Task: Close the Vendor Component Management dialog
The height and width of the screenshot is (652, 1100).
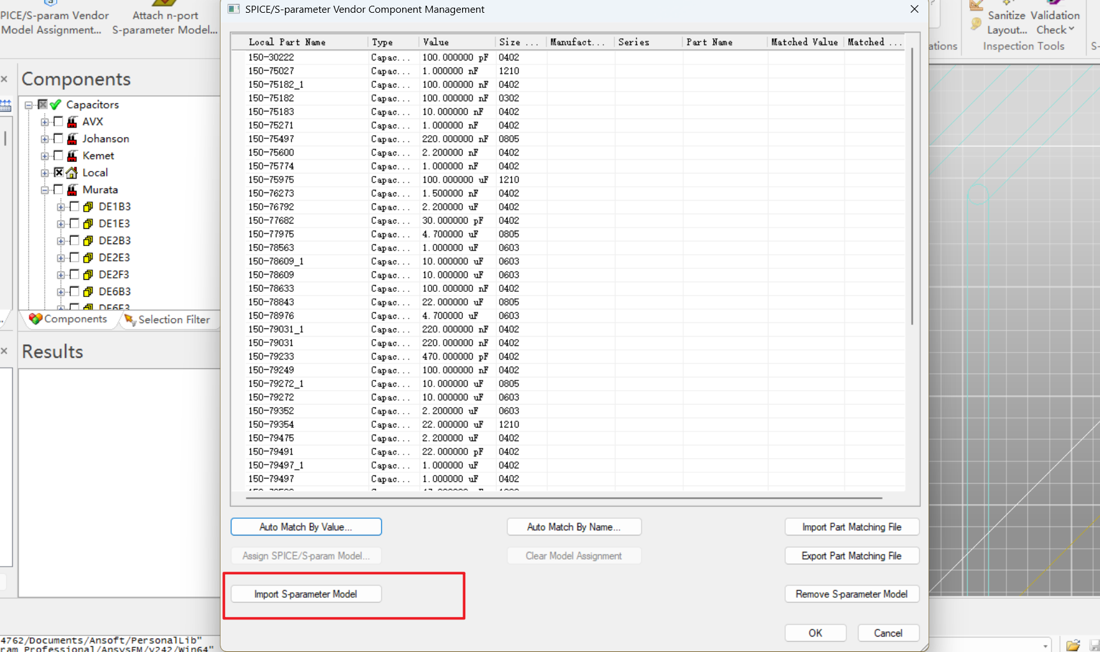Action: click(x=915, y=9)
